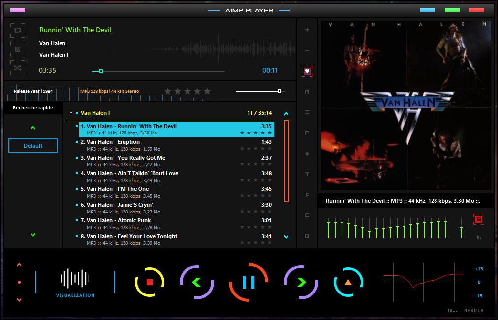Viewport: 498px width, 320px height.
Task: Click the equalizer curve graph
Action: click(x=423, y=282)
